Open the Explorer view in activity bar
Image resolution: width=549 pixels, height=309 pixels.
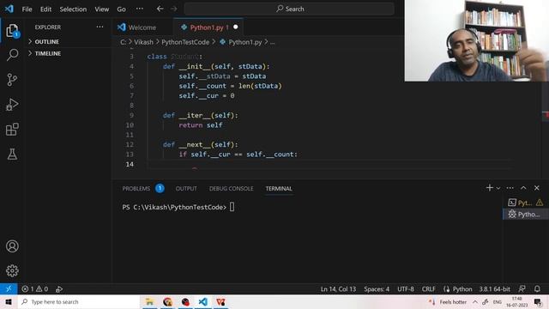pos(12,31)
